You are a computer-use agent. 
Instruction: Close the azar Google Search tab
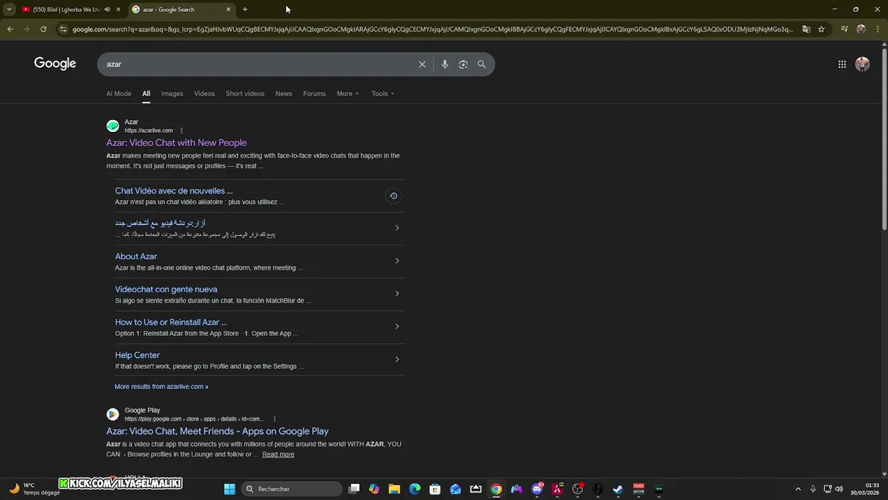(x=228, y=9)
